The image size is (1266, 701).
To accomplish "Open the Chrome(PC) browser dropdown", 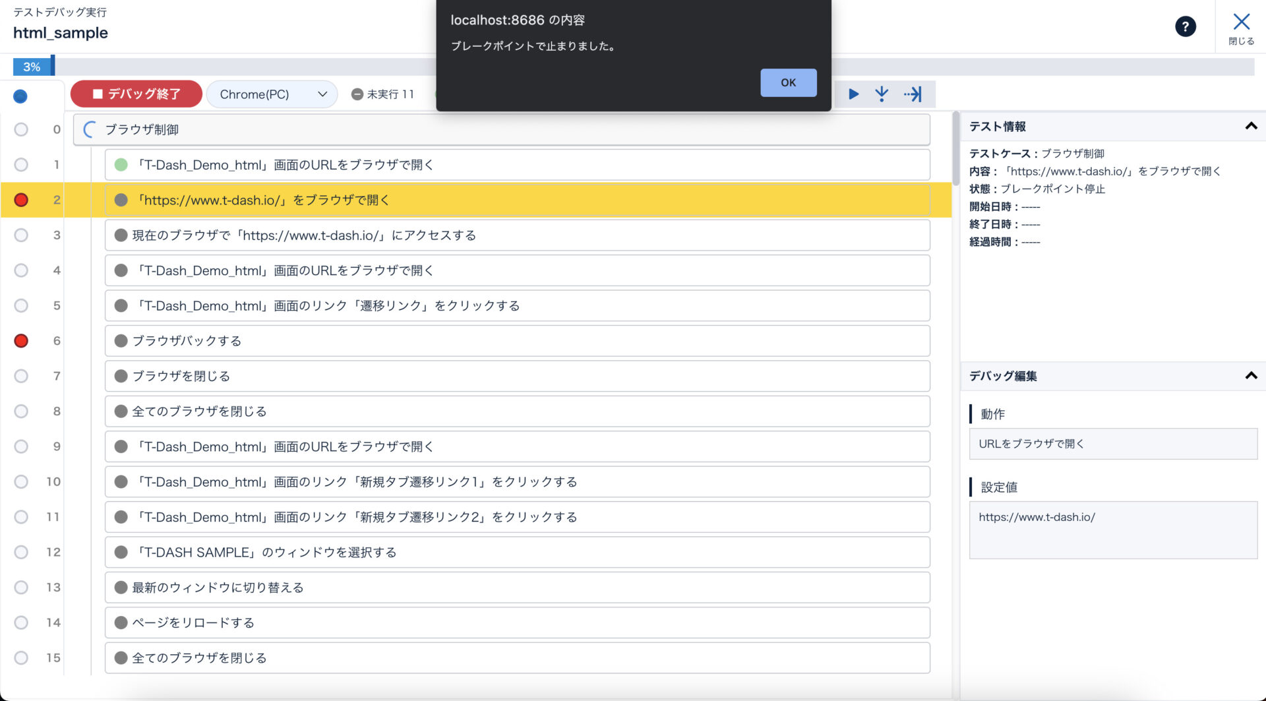I will pos(272,94).
